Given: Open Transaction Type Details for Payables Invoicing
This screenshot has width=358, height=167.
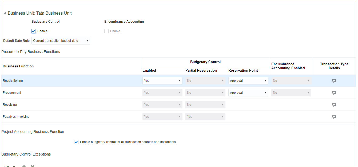Looking at the screenshot, I should [x=334, y=117].
